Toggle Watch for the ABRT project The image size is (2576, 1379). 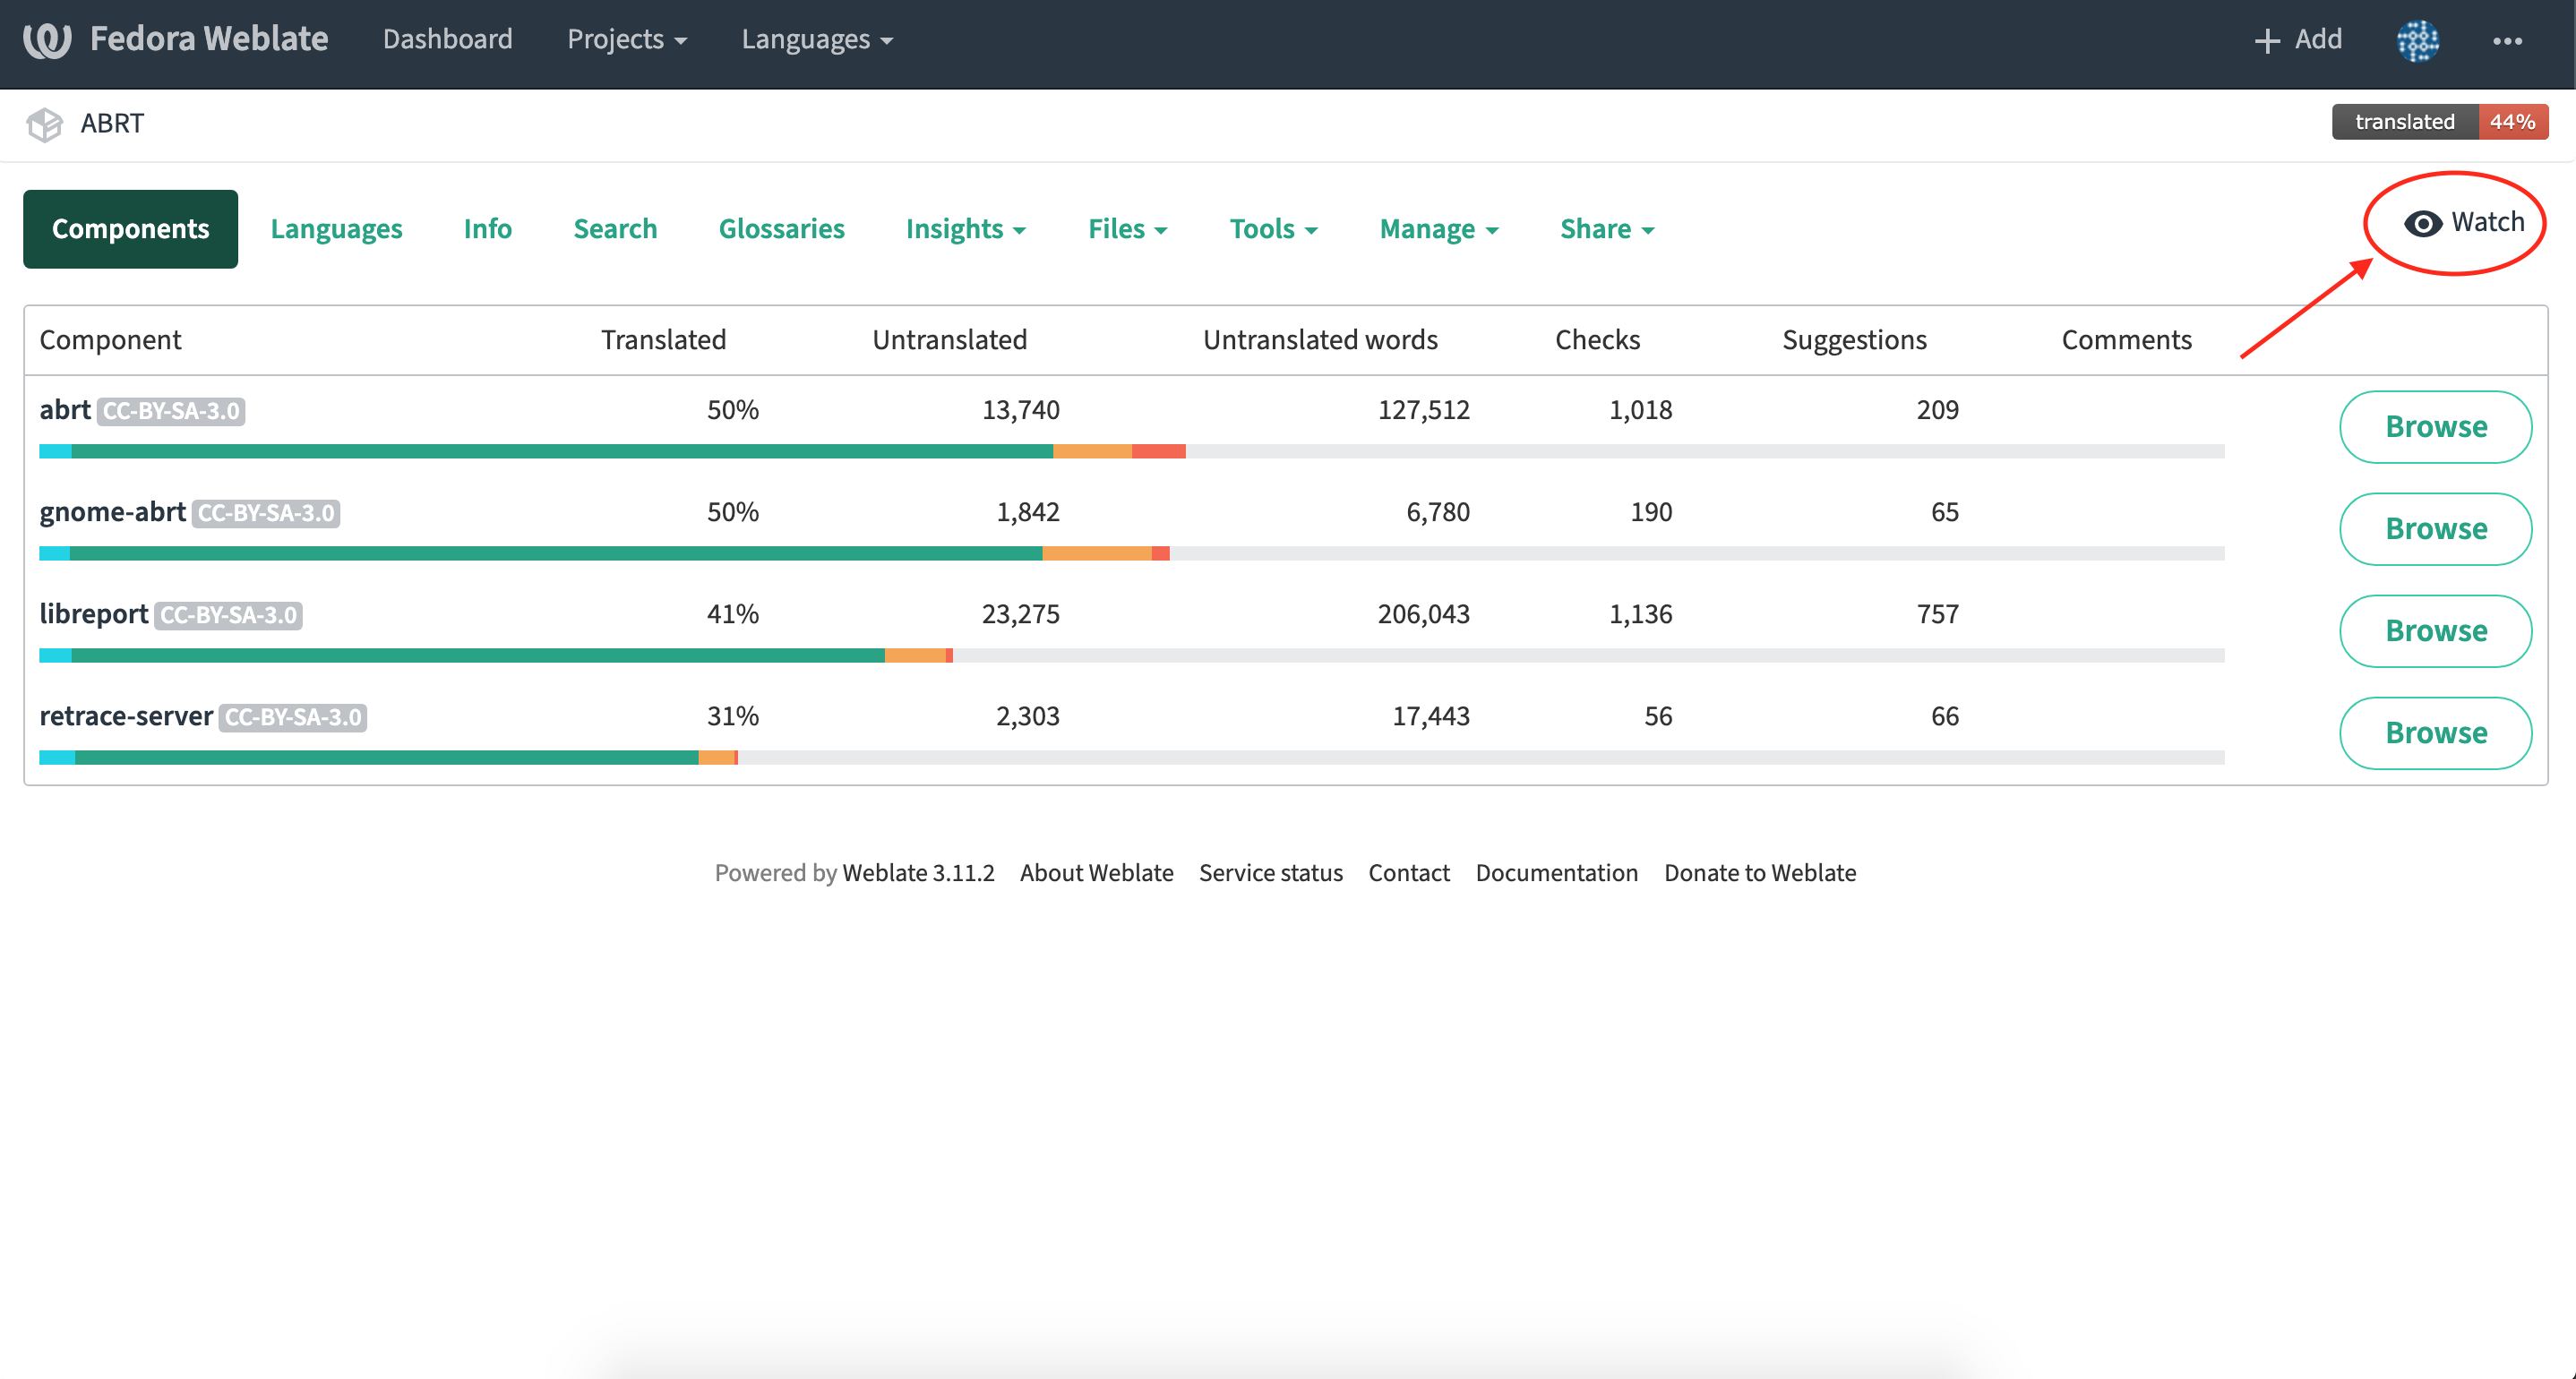point(2464,222)
